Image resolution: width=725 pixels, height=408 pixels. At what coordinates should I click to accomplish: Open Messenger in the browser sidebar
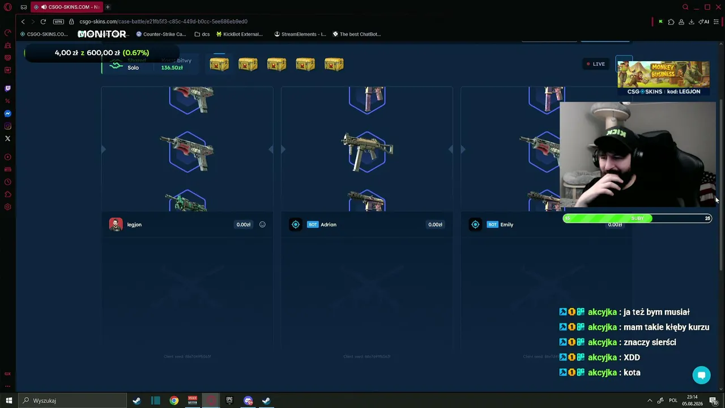(8, 113)
